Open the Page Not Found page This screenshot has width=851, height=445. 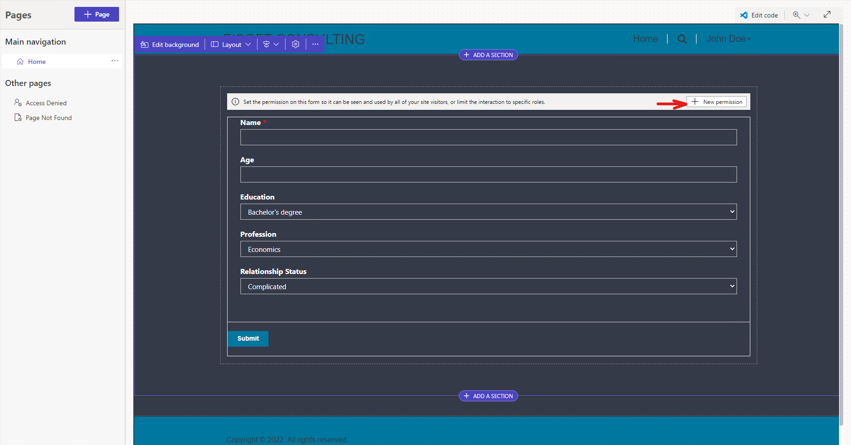tap(49, 117)
